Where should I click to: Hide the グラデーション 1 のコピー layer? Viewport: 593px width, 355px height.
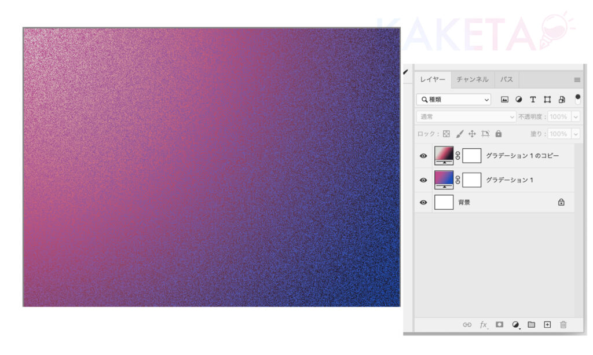click(423, 156)
